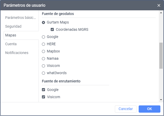Screen dimensions: 164x116
Task: Confirm settings with the OK button
Action: point(149,109)
